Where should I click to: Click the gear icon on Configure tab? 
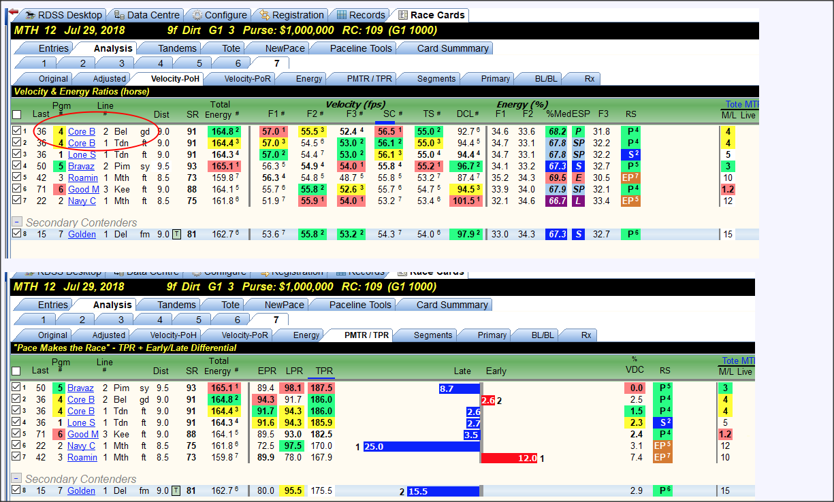click(x=197, y=15)
